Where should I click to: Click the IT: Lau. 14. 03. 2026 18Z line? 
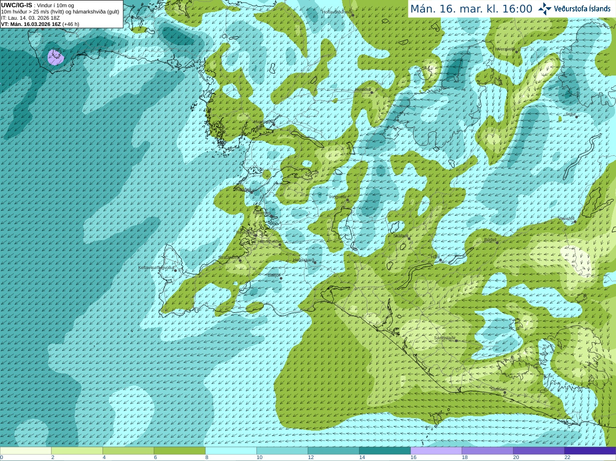(x=30, y=18)
